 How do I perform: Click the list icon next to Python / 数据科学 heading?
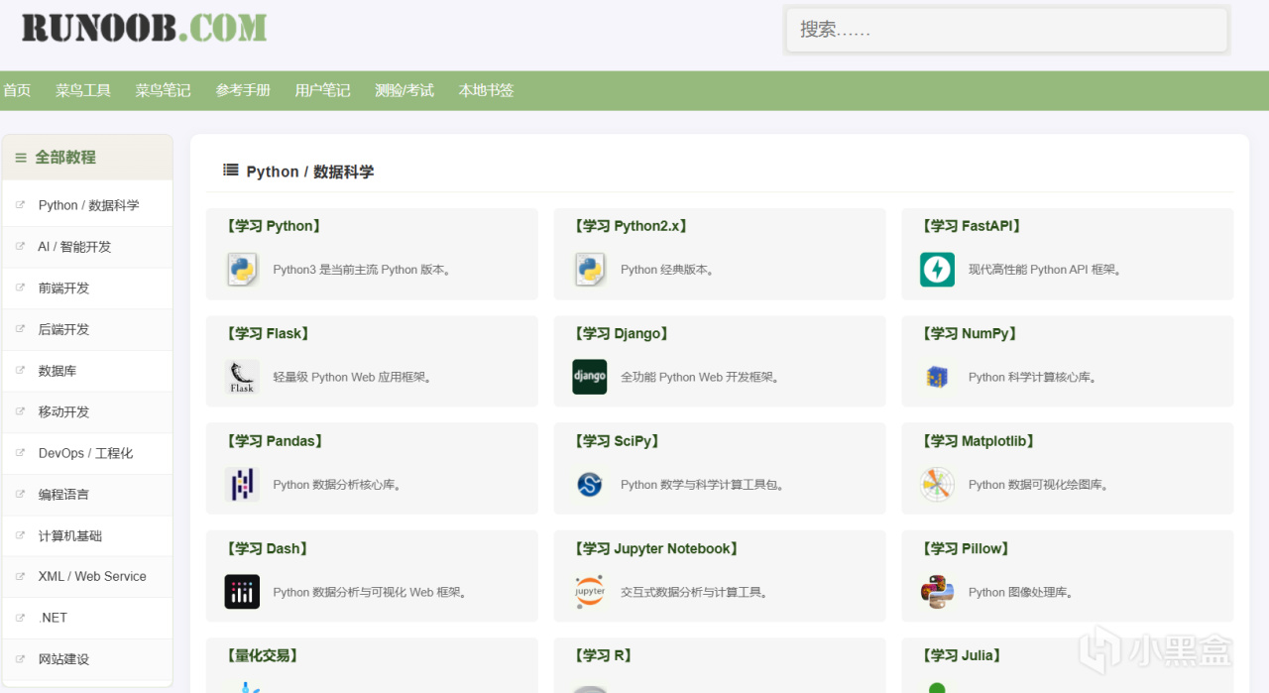point(231,171)
